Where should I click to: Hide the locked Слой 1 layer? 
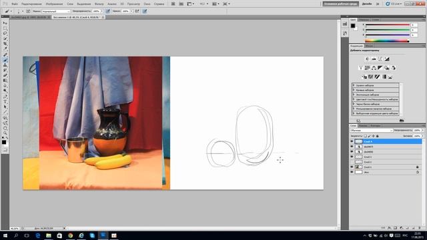click(352, 167)
